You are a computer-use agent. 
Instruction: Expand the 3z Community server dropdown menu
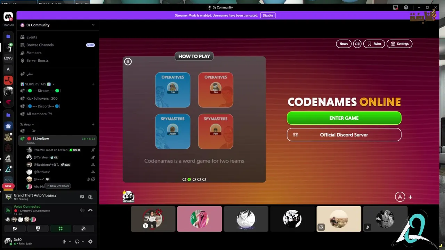(93, 25)
